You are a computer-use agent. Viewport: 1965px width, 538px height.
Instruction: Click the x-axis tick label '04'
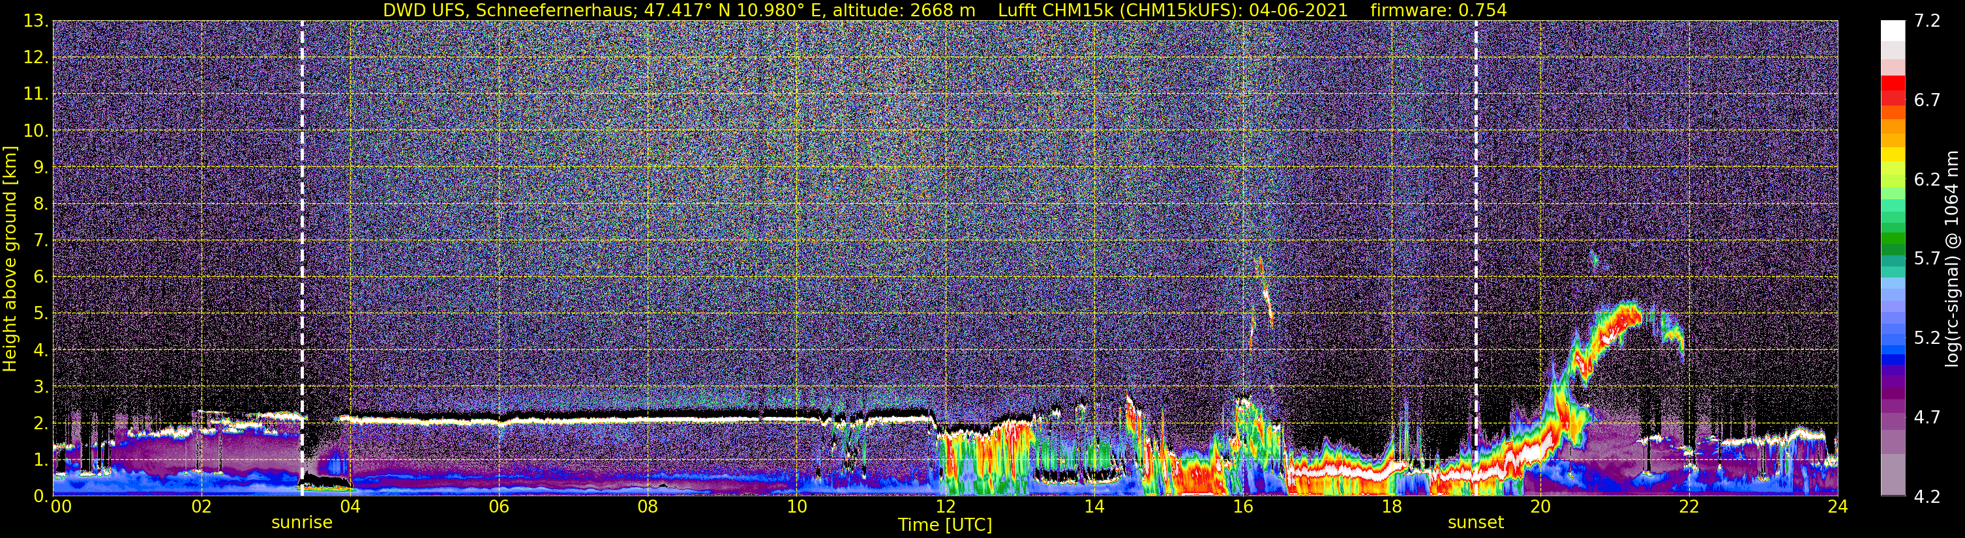(350, 507)
